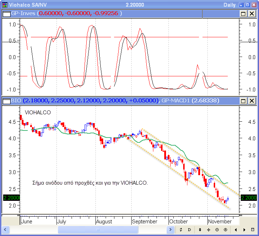Close the BIO price pane

[252, 101]
